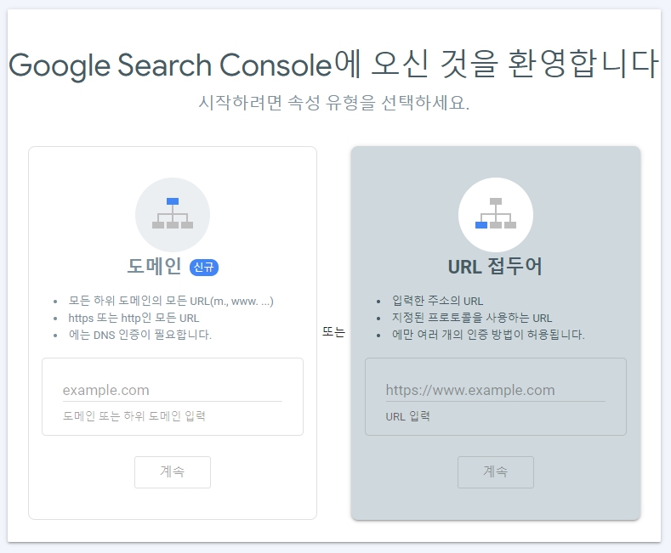Click the 도메인 card heading
The width and height of the screenshot is (671, 553).
click(155, 266)
